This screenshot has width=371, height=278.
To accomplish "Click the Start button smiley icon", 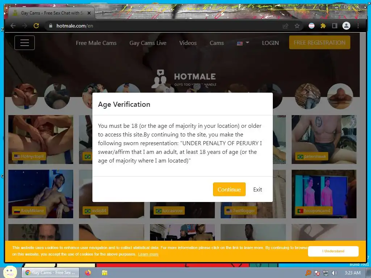I will coord(10,272).
